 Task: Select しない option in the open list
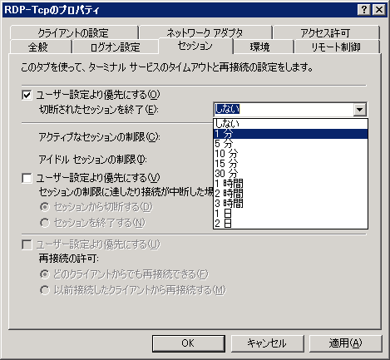tap(290, 124)
